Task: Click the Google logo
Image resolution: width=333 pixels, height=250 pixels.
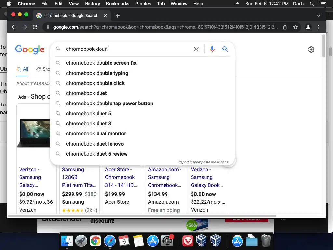Action: click(30, 49)
